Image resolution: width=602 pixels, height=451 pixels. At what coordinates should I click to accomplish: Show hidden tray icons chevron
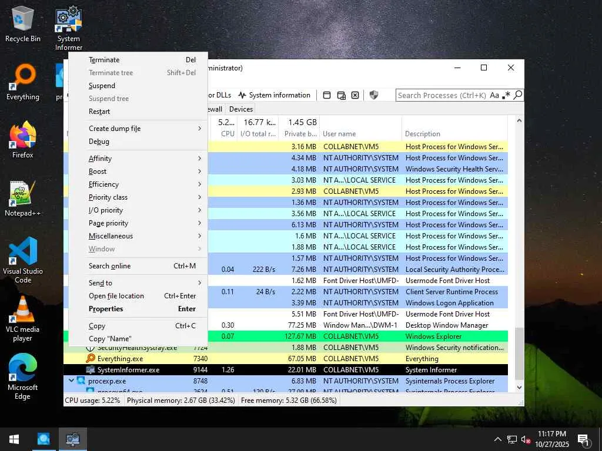point(497,439)
